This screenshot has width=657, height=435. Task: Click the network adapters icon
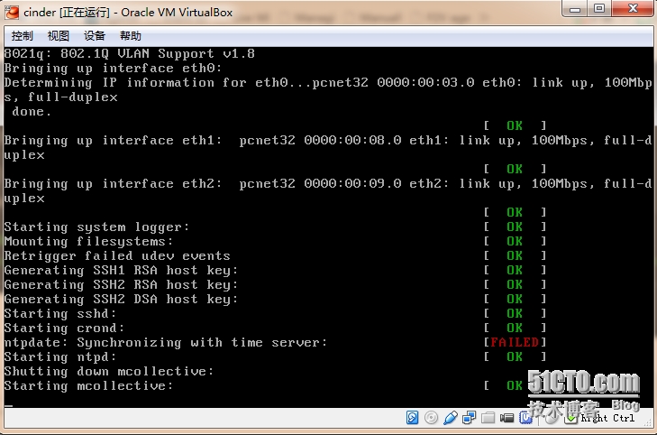(x=469, y=417)
